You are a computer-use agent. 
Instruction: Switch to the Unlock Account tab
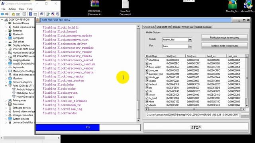[x=203, y=27]
